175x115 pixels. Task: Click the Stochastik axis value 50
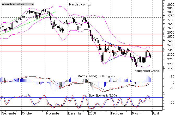(172, 102)
